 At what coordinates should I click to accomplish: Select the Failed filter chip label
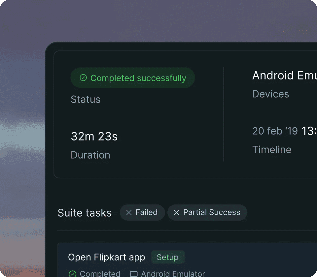[146, 212]
